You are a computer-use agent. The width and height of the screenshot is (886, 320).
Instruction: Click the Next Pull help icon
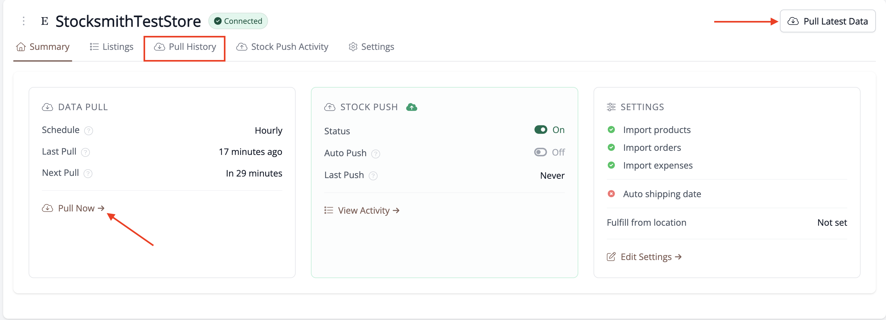click(x=88, y=174)
